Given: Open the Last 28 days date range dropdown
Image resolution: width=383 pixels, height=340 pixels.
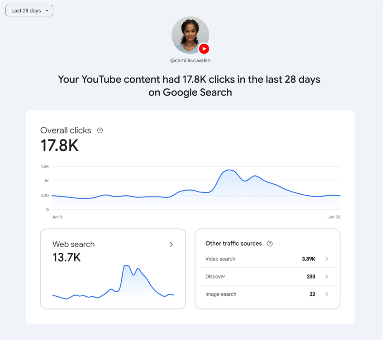Looking at the screenshot, I should point(29,11).
